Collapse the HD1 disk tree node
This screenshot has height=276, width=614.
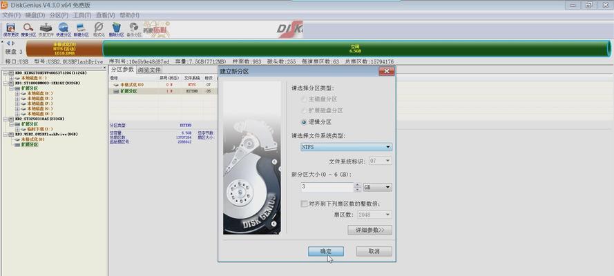tap(5, 83)
